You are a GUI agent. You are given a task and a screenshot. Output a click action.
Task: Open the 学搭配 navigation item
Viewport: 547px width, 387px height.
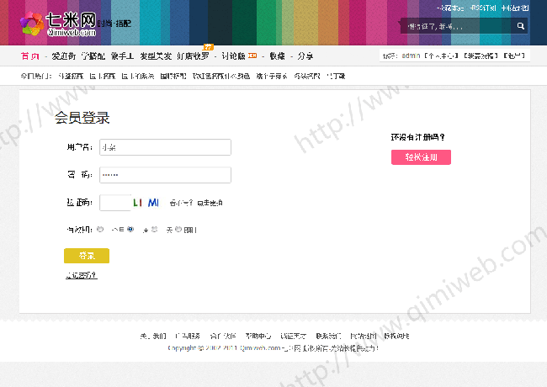point(93,56)
